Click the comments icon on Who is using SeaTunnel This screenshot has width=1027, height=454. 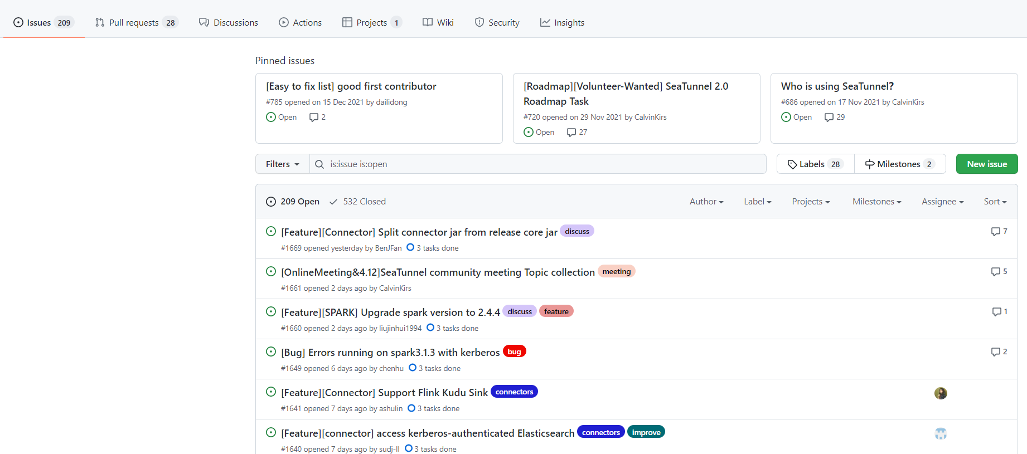pos(829,118)
